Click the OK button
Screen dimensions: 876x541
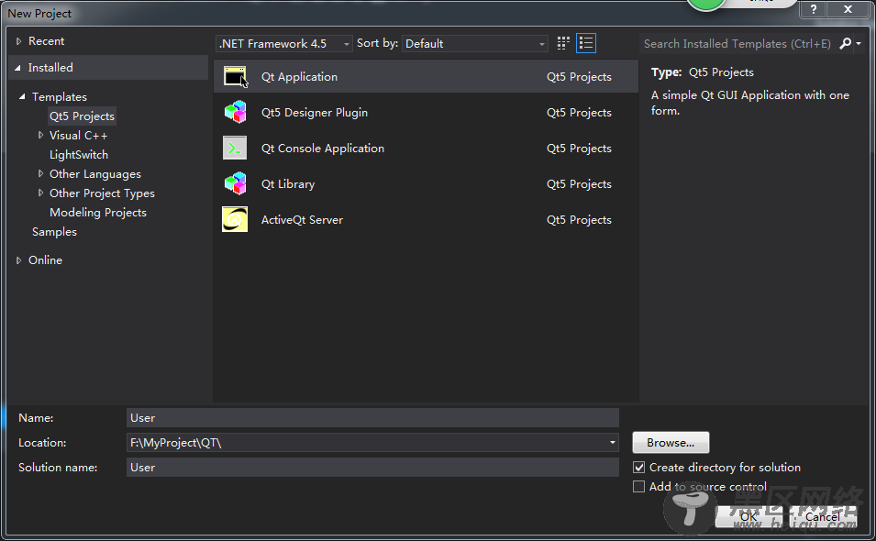pyautogui.click(x=748, y=516)
